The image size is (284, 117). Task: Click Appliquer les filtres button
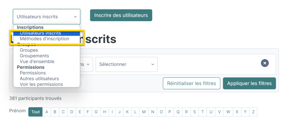click(249, 83)
